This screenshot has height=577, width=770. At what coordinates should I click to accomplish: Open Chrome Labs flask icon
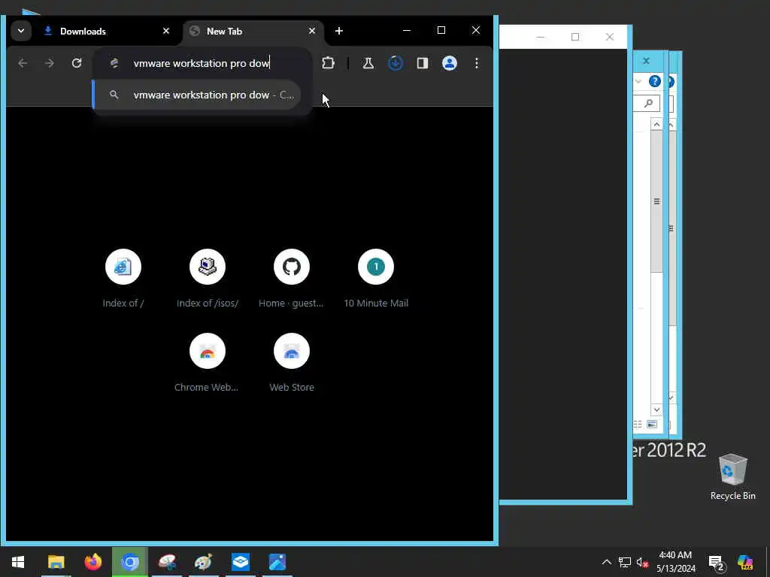point(368,63)
